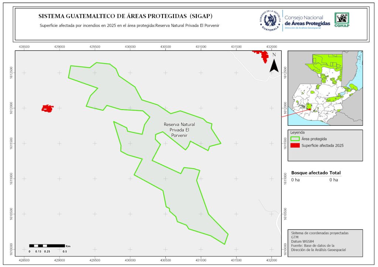Click the Reserva Natural Privada El Porvenir label
This screenshot has height=267, width=378.
(x=179, y=130)
